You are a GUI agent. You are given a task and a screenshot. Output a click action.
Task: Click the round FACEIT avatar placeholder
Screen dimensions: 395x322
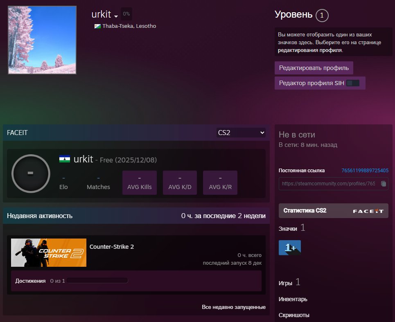[x=31, y=173]
